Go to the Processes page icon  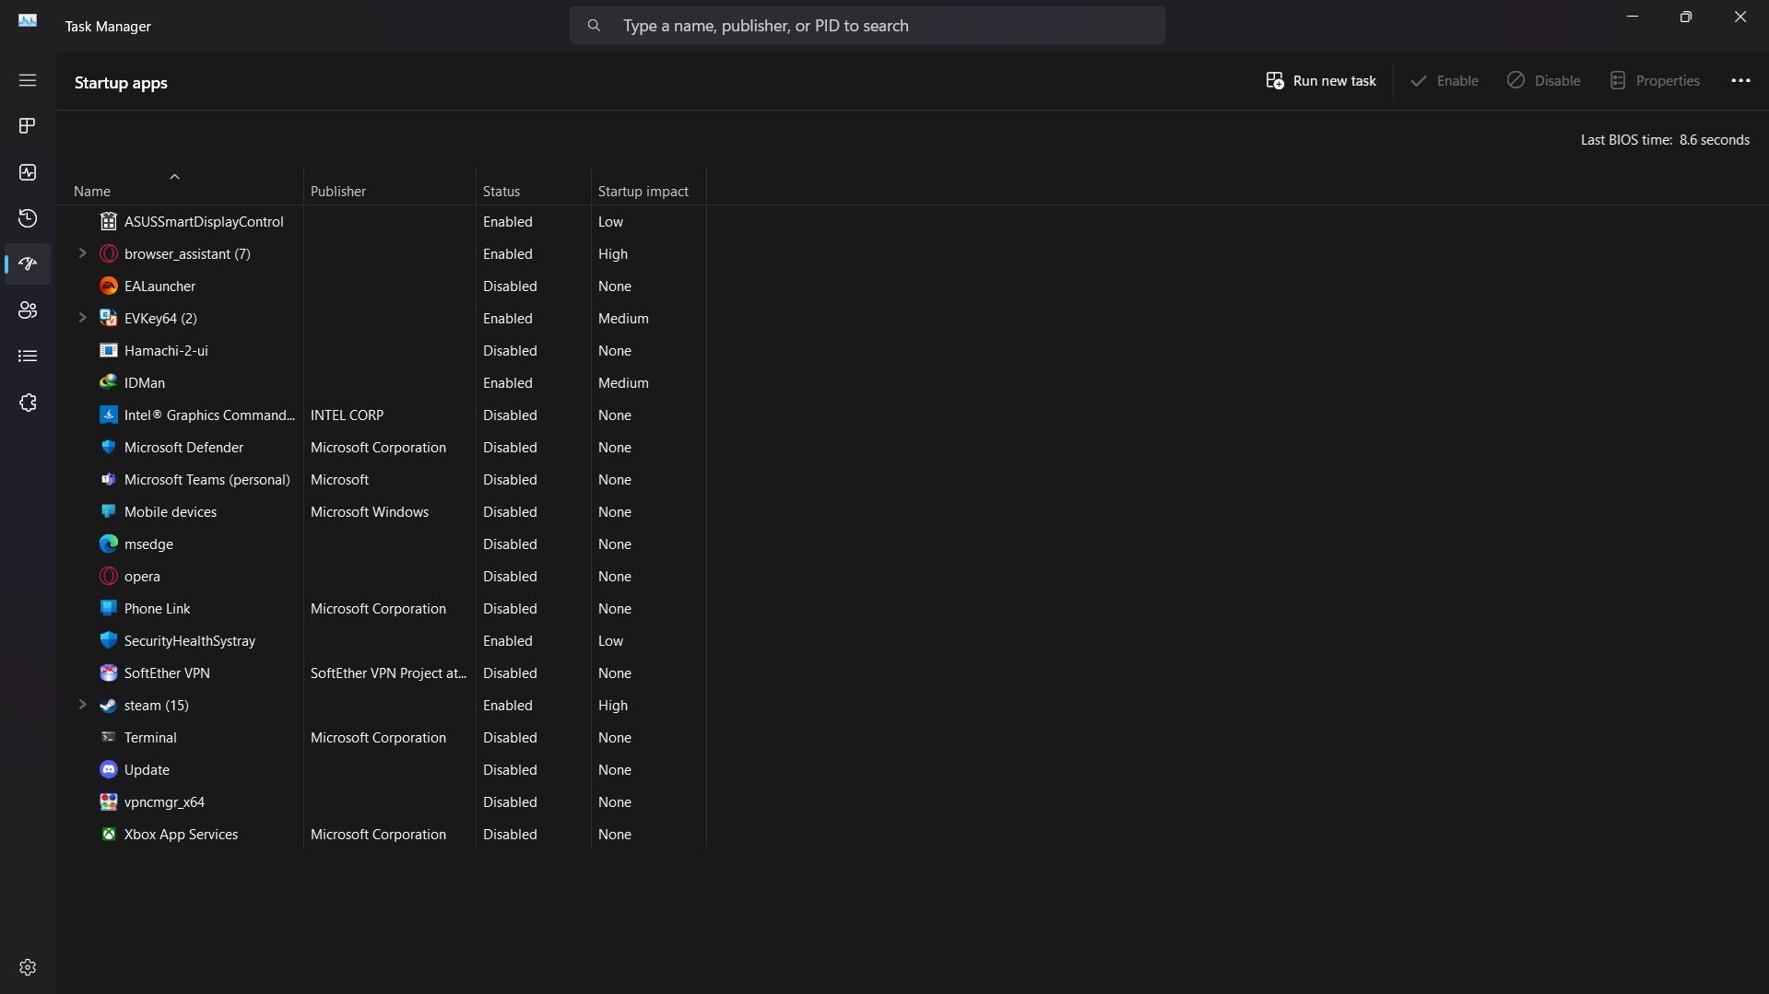coord(28,125)
